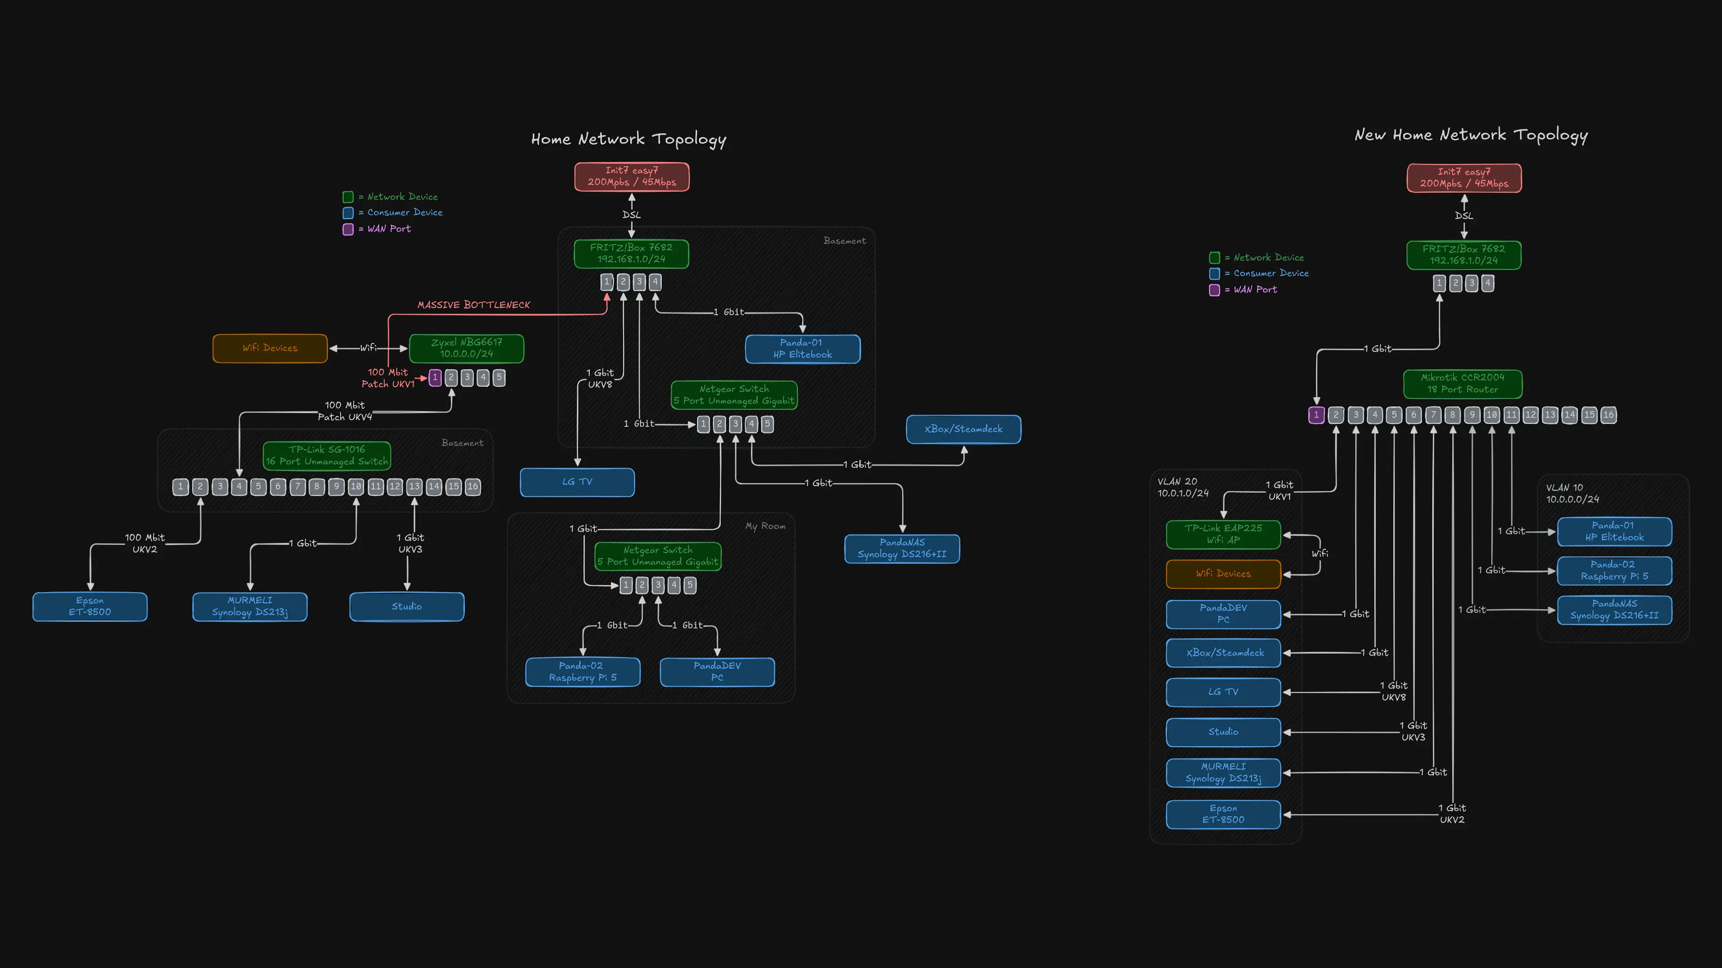Click the 'Wifi' label between Wifi Devices and Zyxel
This screenshot has width=1722, height=968.
[x=368, y=348]
